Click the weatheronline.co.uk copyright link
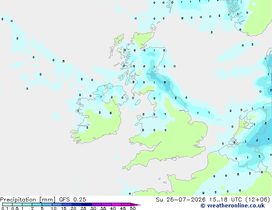The width and height of the screenshot is (272, 210). point(233,206)
